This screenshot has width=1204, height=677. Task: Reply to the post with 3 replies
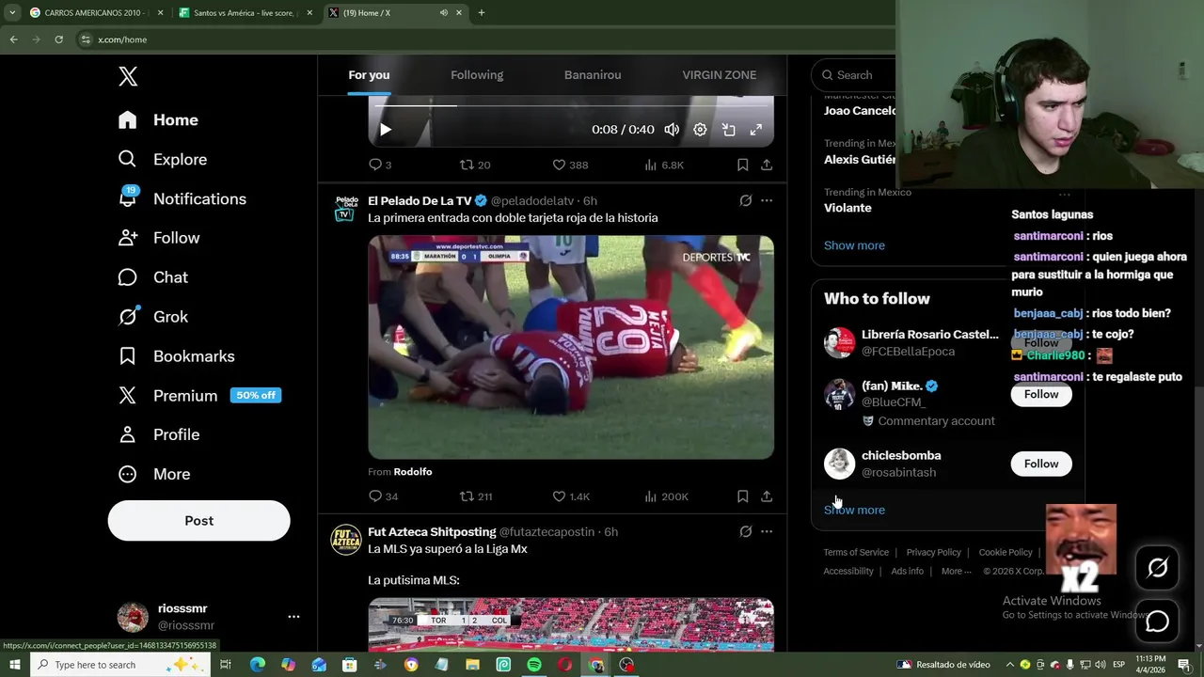[379, 165]
